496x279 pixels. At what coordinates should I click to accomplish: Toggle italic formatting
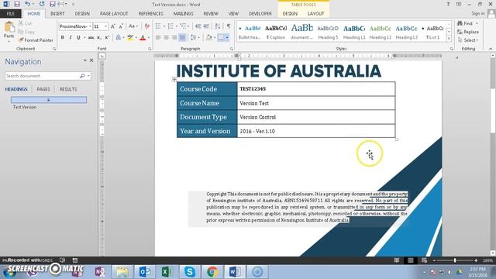click(71, 38)
